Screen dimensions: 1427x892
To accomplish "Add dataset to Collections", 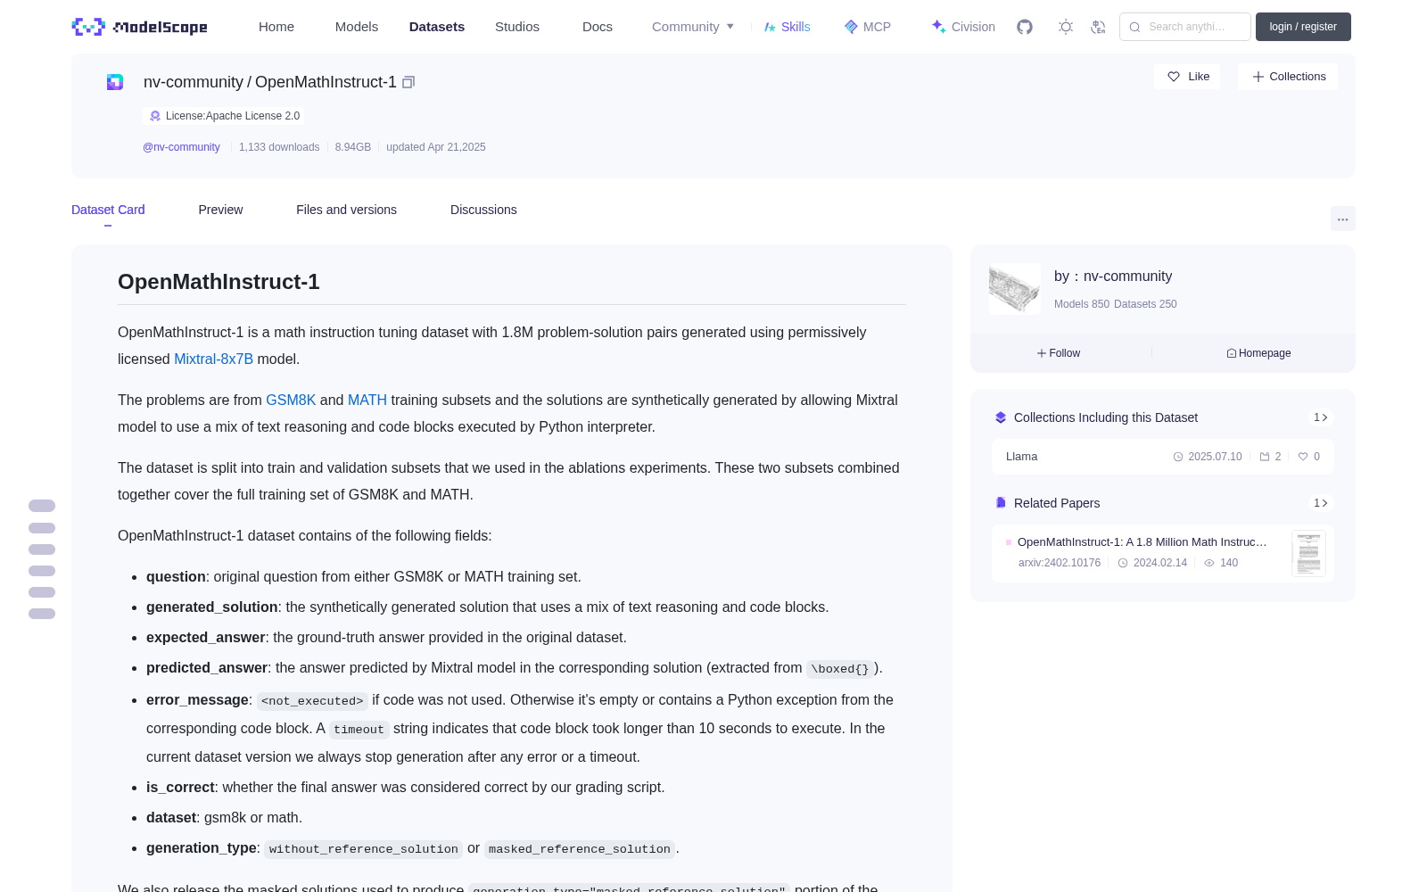I will click(x=1288, y=77).
